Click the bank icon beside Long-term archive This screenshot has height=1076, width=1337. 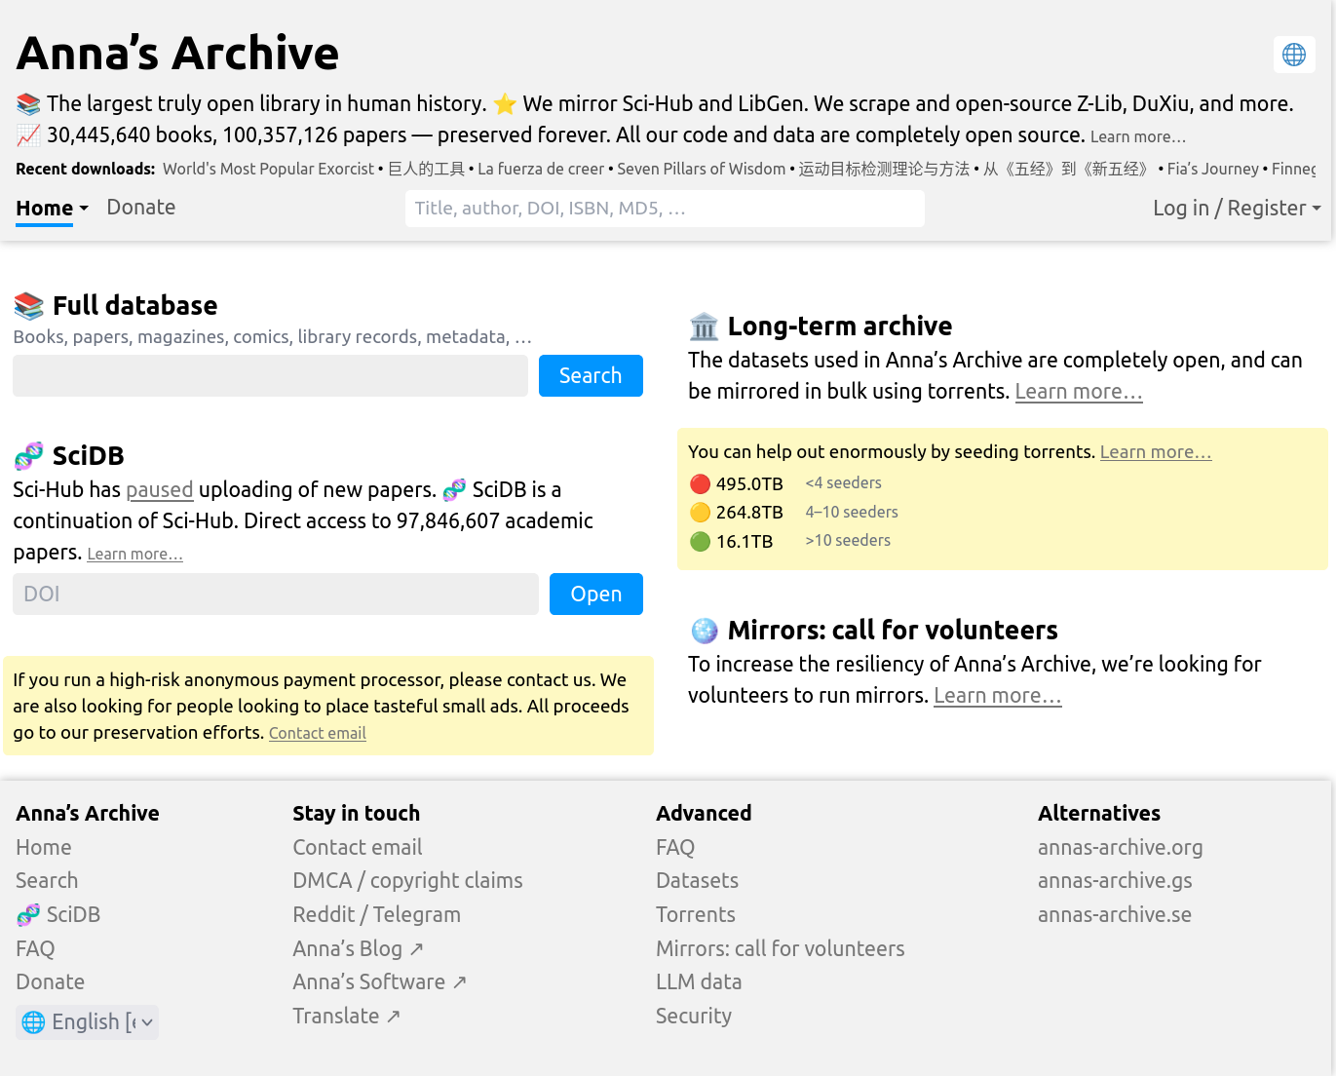(x=704, y=327)
